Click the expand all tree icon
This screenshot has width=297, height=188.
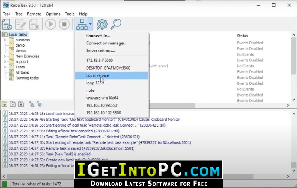(x=32, y=104)
